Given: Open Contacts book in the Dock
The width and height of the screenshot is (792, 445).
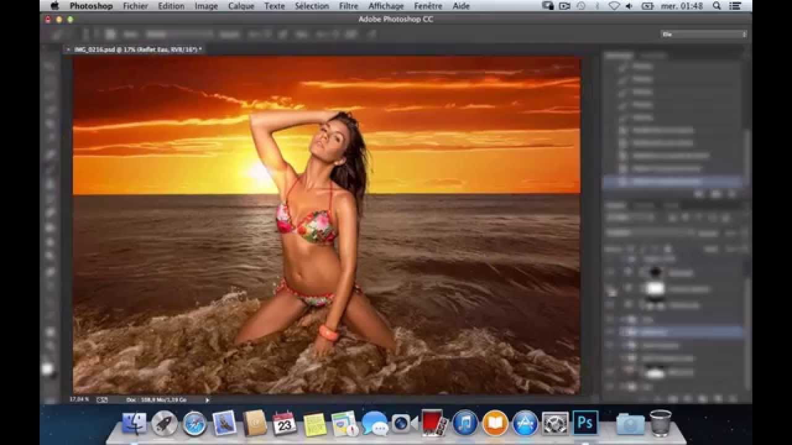Looking at the screenshot, I should tap(254, 423).
